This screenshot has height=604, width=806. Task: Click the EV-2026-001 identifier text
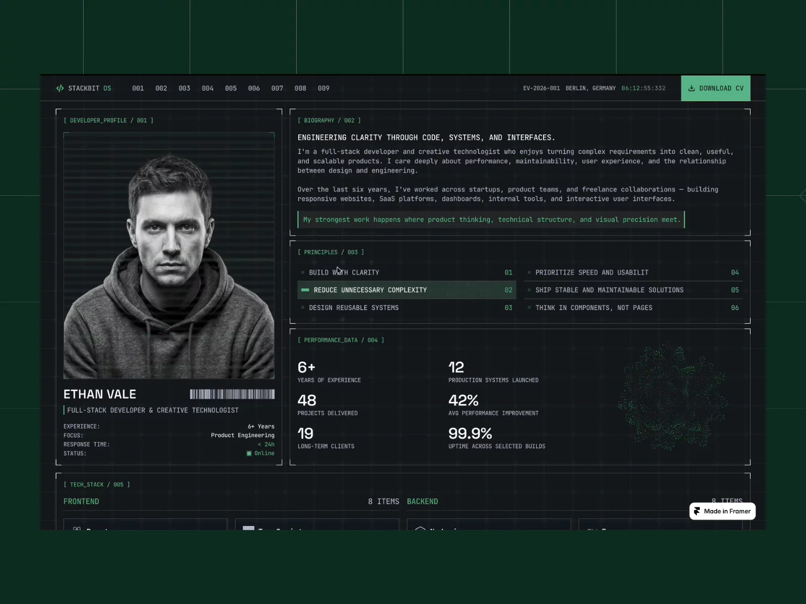click(542, 88)
